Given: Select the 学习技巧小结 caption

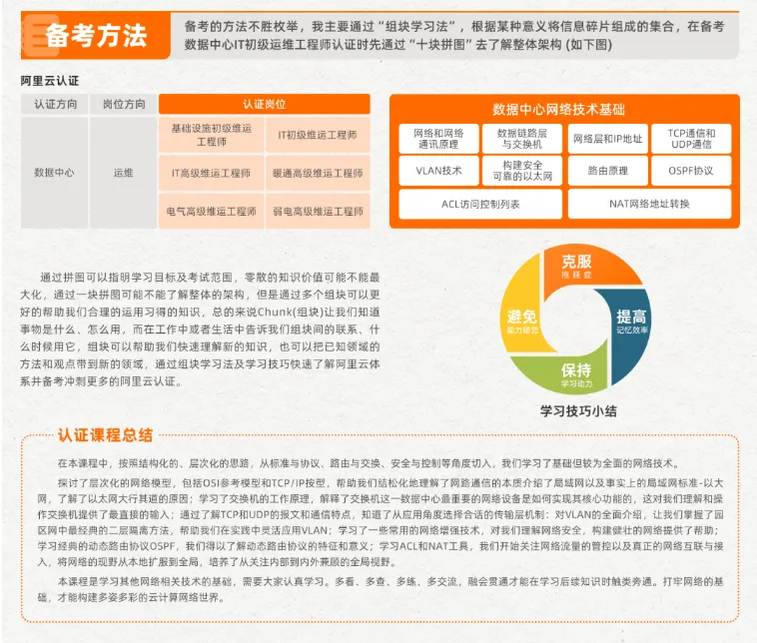Looking at the screenshot, I should (578, 411).
